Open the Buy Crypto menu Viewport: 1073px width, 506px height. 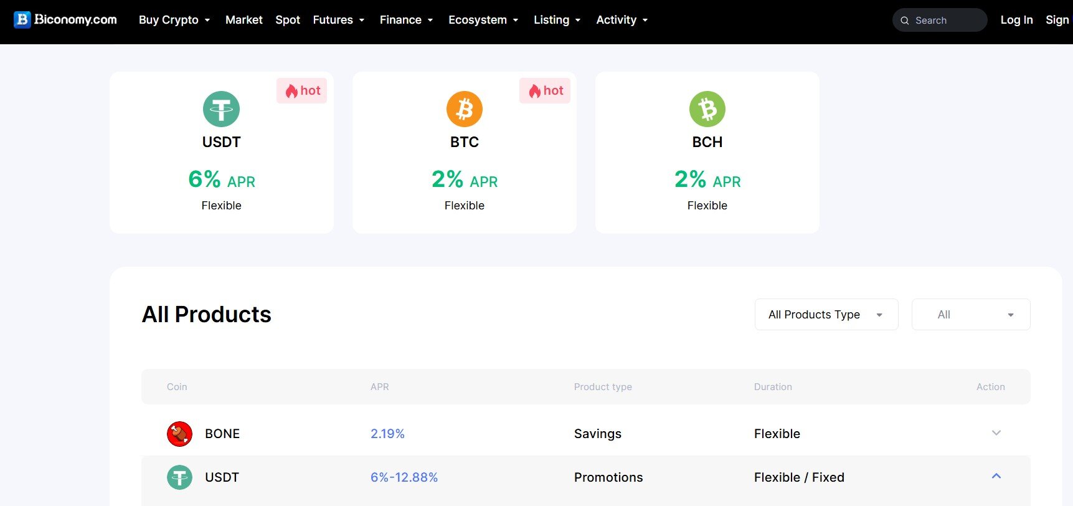[174, 20]
